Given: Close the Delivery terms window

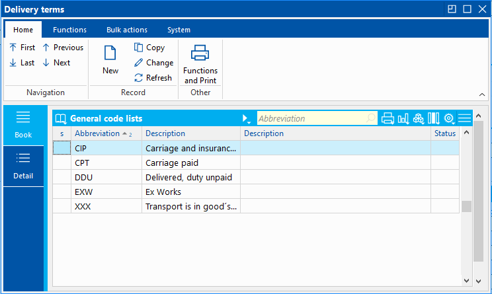Looking at the screenshot, I should tap(482, 9).
